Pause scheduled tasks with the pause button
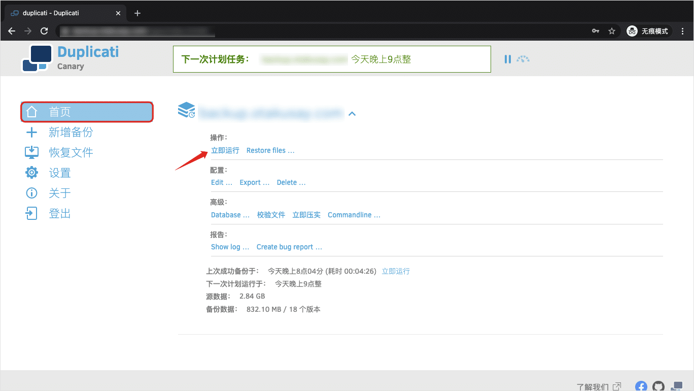Screen dimensions: 694x391 click(508, 59)
